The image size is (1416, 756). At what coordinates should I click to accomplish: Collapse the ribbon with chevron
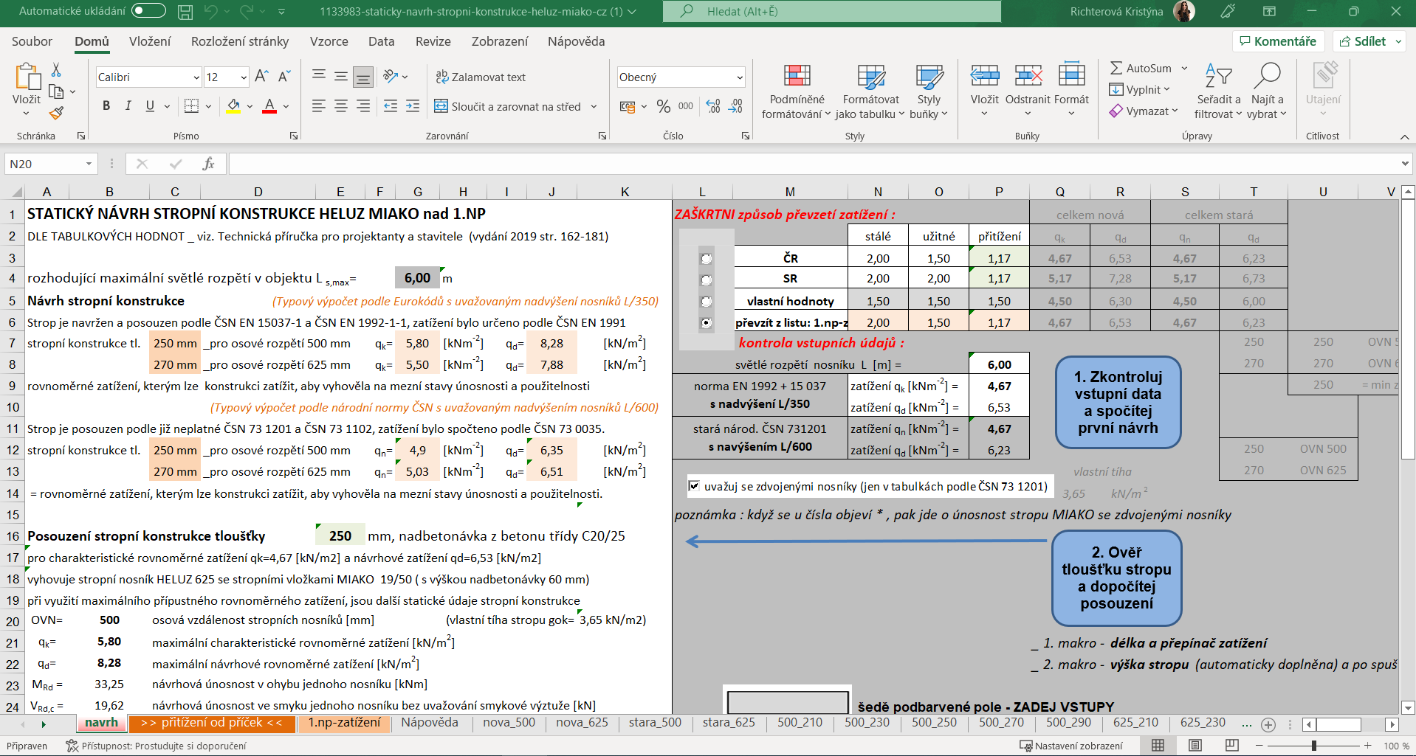[1404, 136]
